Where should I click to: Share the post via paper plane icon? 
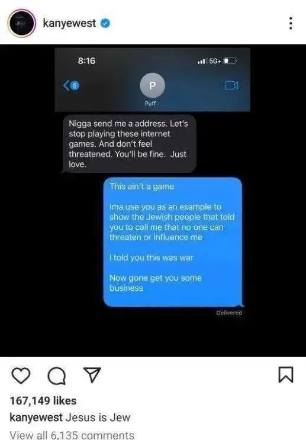92,375
